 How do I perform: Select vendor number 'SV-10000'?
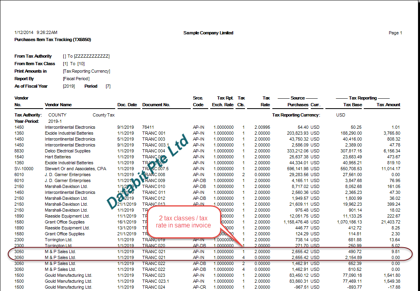point(24,169)
